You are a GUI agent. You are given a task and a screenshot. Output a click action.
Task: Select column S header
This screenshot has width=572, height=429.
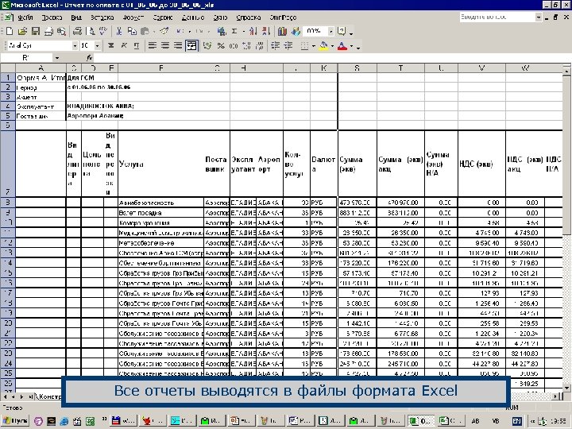pos(357,68)
